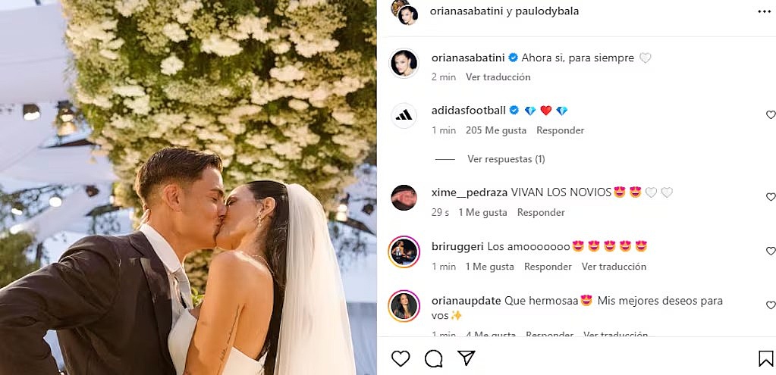Reply to xime__pedraza comment
Image resolution: width=776 pixels, height=375 pixels.
[541, 212]
